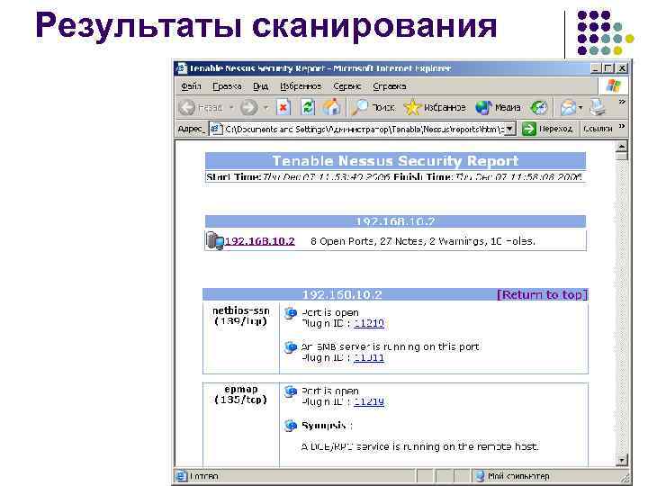Minimize the Internet Explorer window
This screenshot has width=648, height=486.
point(595,68)
